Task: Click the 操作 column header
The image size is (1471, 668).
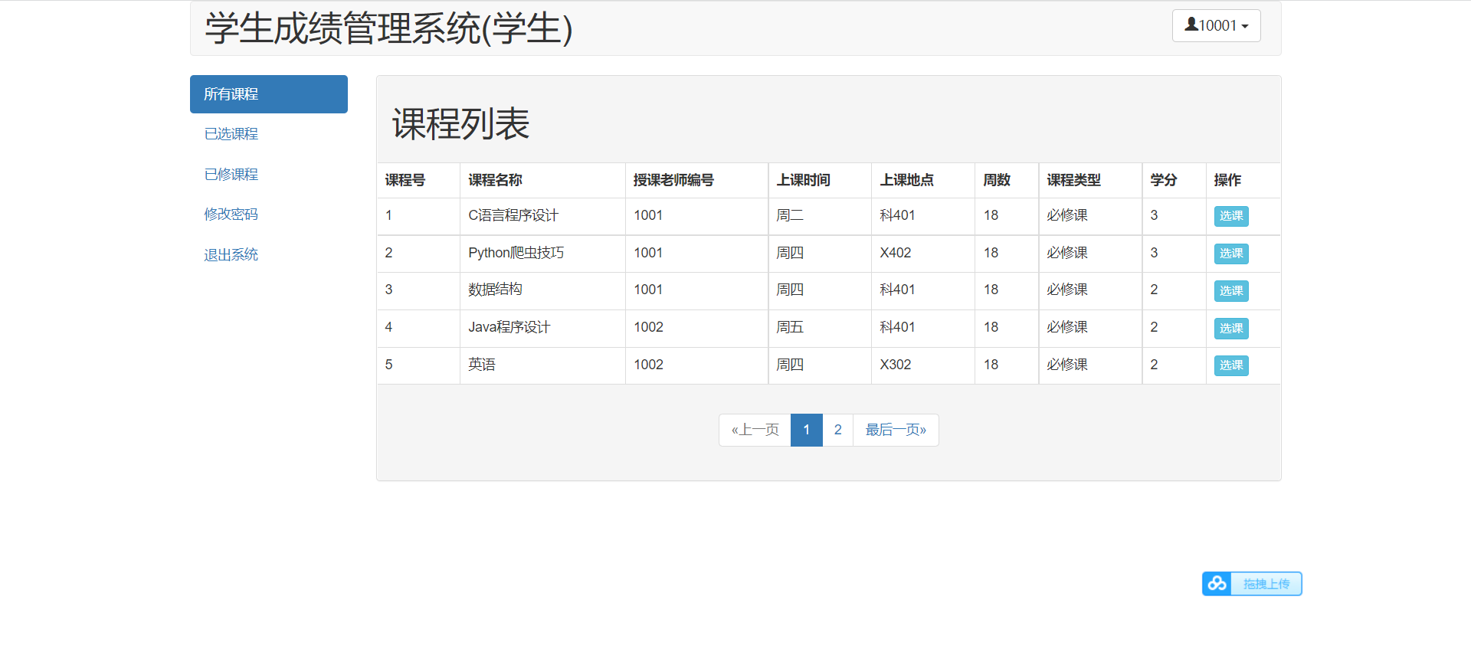Action: pyautogui.click(x=1227, y=180)
